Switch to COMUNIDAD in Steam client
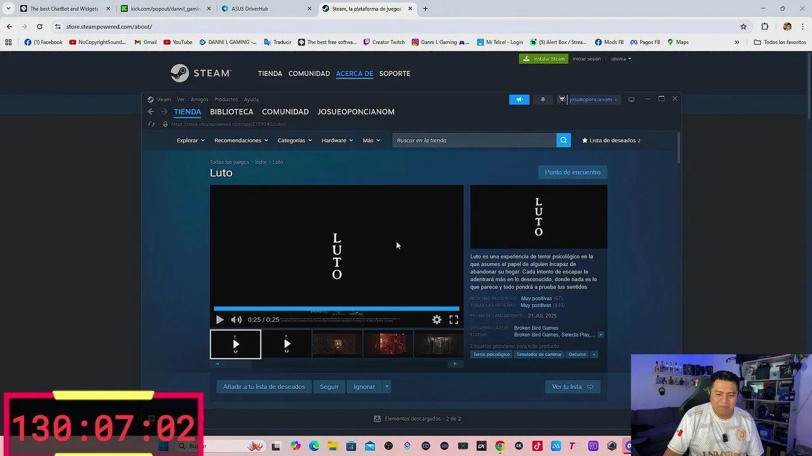Viewport: 812px width, 456px height. 285,112
